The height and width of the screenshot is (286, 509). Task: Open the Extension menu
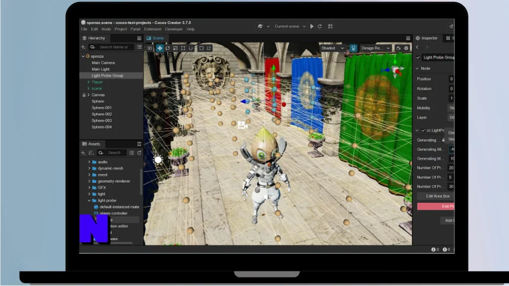click(x=153, y=29)
